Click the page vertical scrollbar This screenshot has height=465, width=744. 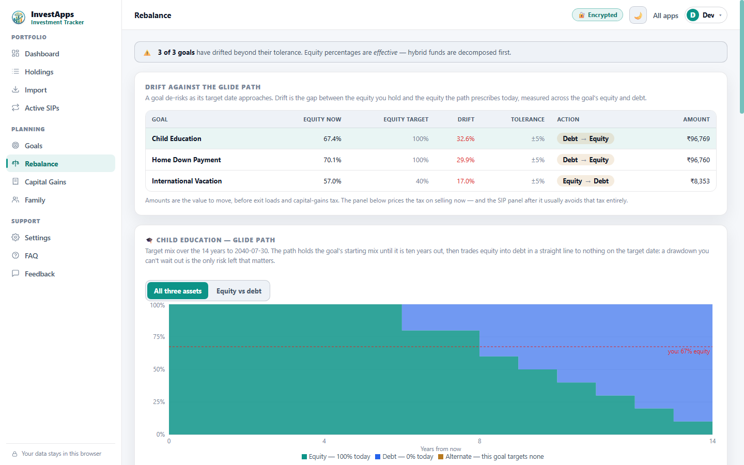pos(741,57)
